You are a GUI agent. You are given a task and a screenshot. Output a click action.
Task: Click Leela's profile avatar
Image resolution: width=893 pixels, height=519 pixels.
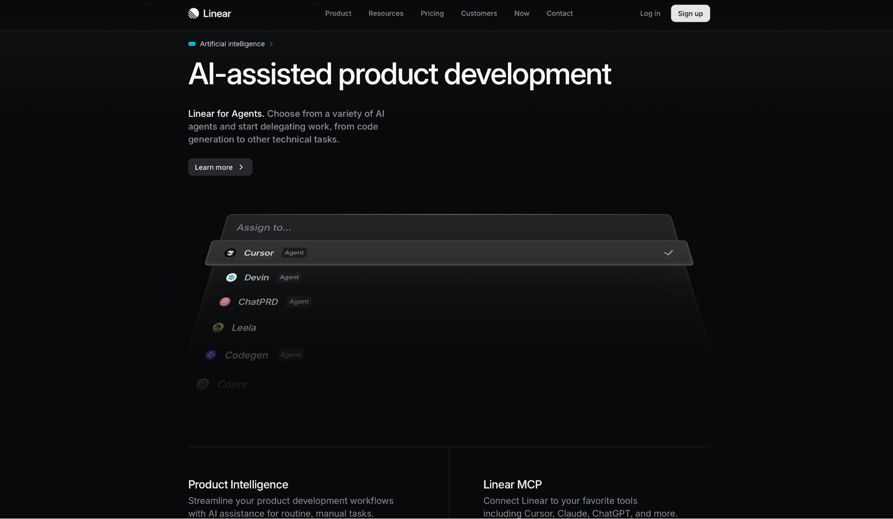[x=218, y=328]
